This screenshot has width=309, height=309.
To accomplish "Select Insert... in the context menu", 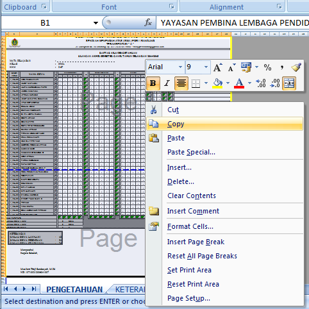I will point(224,167).
